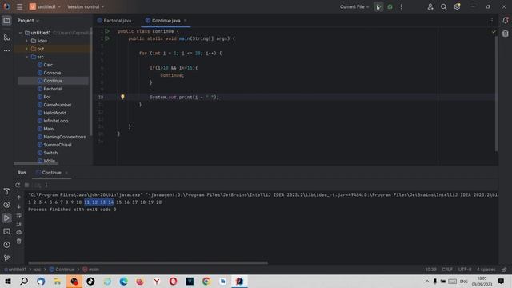Open the Current File run configuration dropdown
This screenshot has width=512, height=288.
(x=354, y=6)
